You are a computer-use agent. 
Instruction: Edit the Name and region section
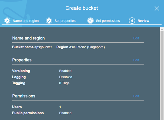tap(136, 38)
